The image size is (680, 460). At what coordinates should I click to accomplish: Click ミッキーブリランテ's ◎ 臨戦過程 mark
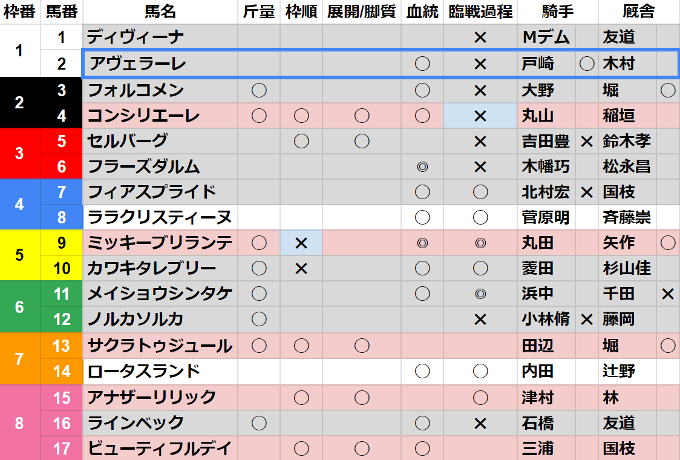[479, 244]
